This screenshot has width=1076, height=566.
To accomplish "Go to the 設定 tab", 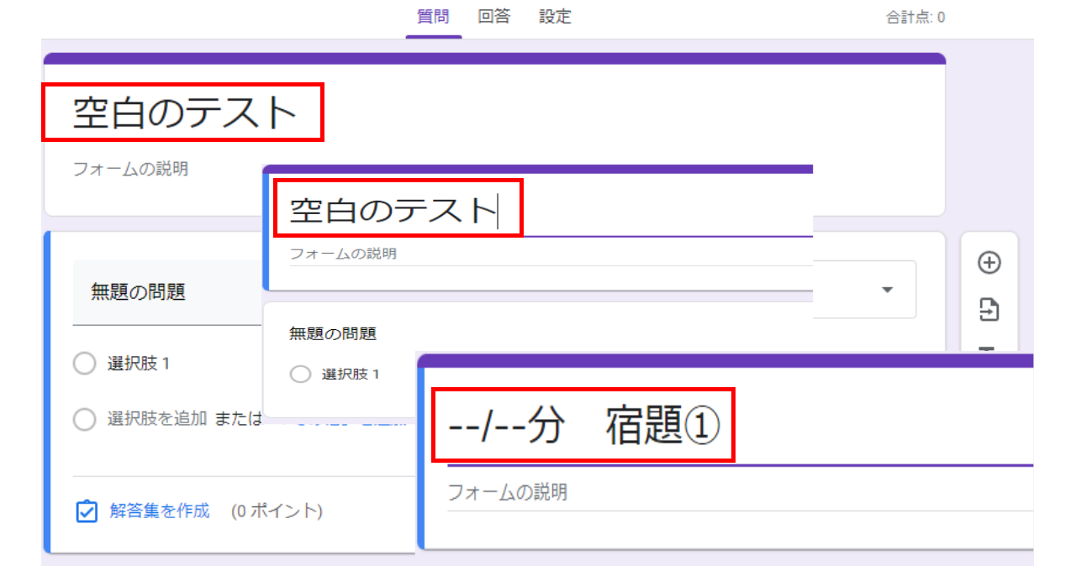I will tap(555, 17).
